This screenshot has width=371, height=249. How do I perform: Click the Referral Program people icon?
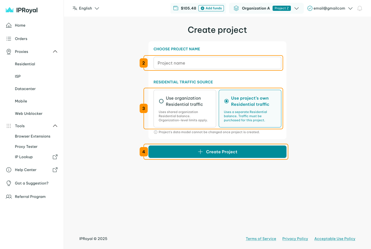(9, 197)
